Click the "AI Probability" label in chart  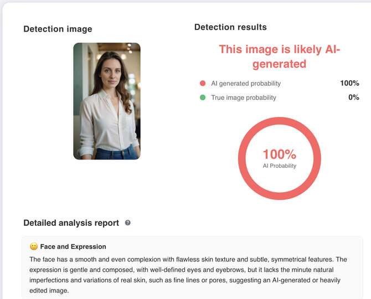pos(279,166)
